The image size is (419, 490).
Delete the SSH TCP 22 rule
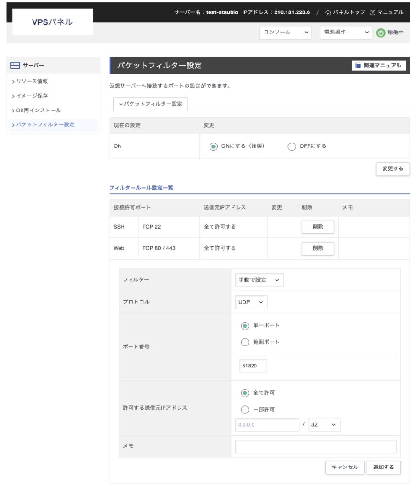pyautogui.click(x=318, y=227)
